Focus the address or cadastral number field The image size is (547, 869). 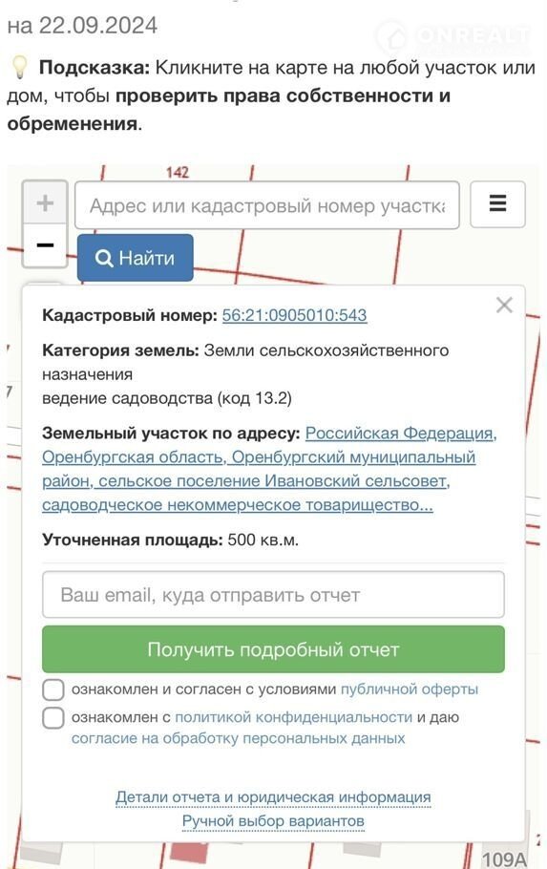pyautogui.click(x=267, y=205)
